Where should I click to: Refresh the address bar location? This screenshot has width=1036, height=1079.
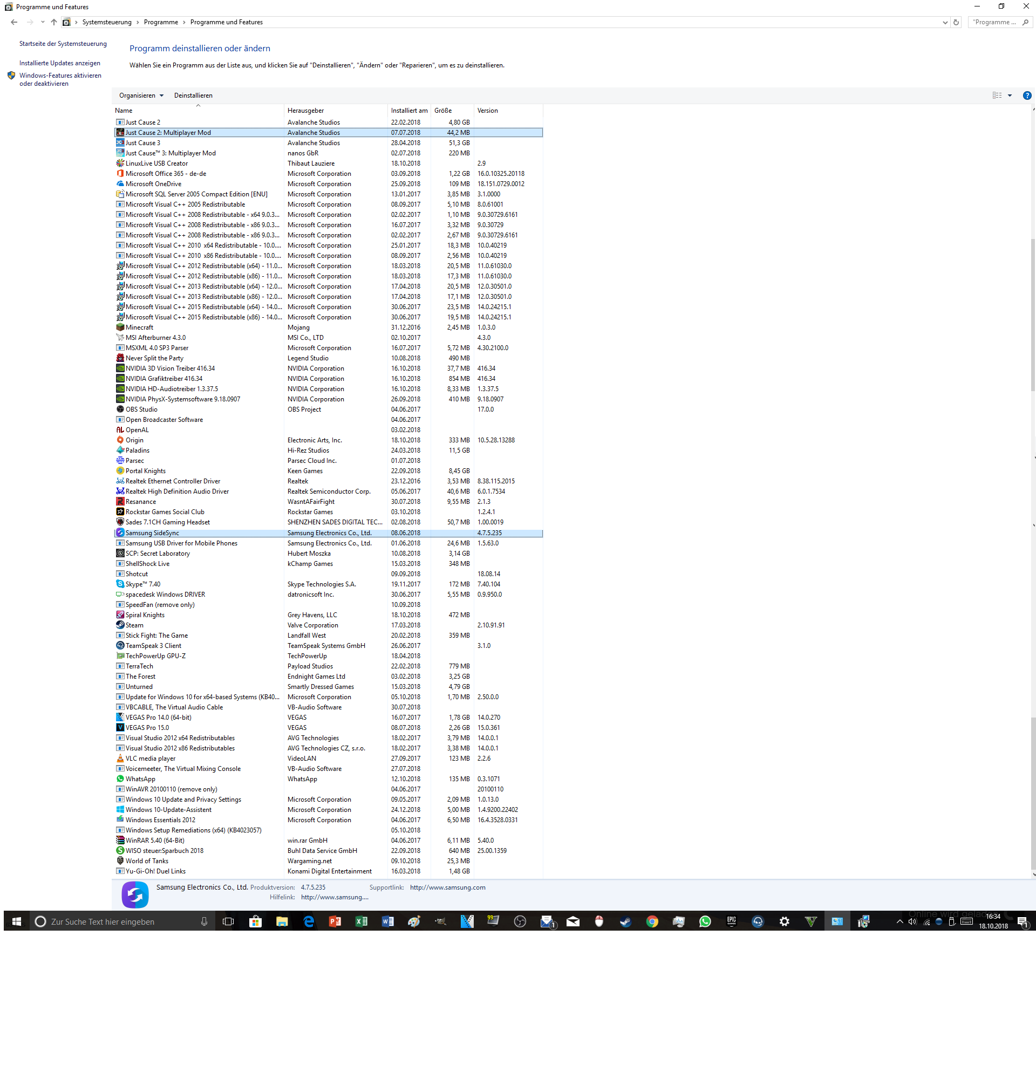(956, 22)
